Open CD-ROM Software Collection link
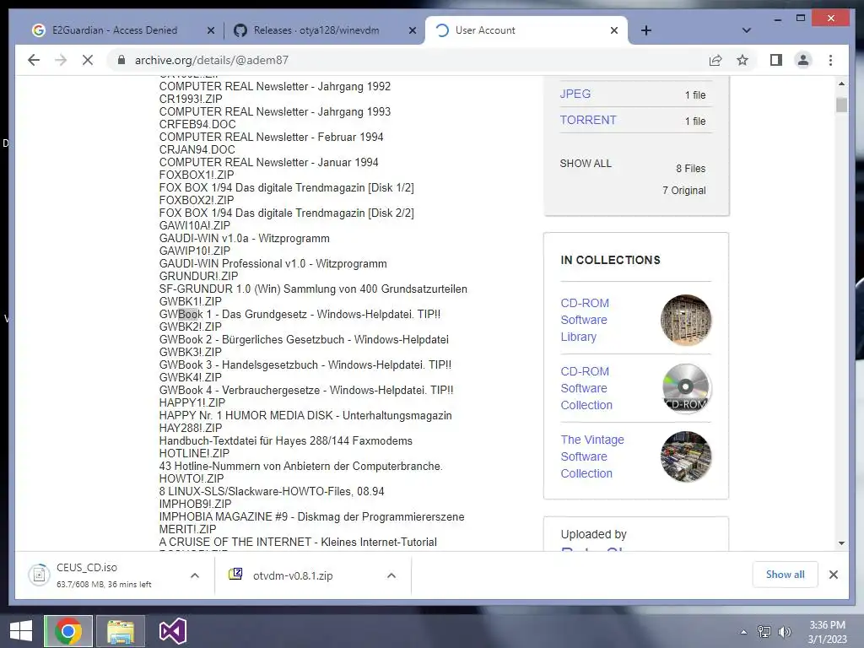The height and width of the screenshot is (648, 864). pos(586,388)
